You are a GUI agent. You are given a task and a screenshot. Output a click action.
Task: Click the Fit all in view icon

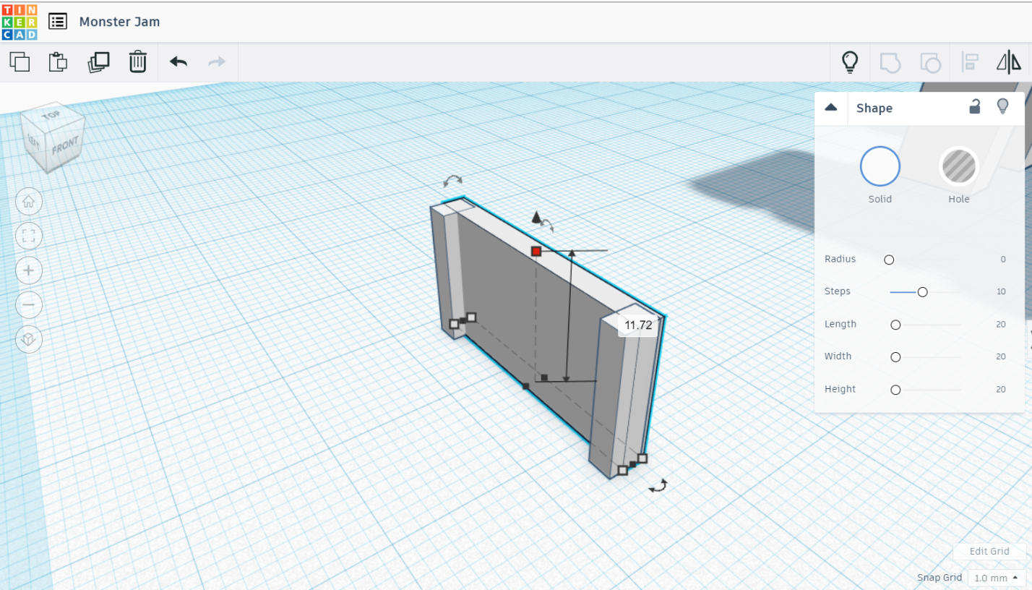coord(29,236)
